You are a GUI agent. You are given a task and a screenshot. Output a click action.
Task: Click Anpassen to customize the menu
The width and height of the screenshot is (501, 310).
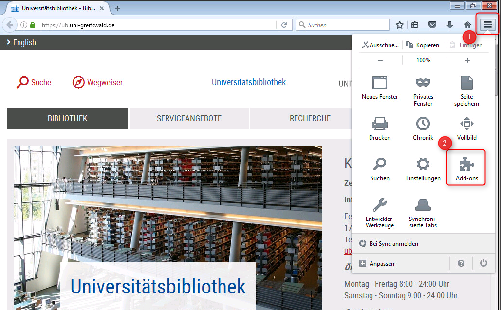(x=401, y=263)
